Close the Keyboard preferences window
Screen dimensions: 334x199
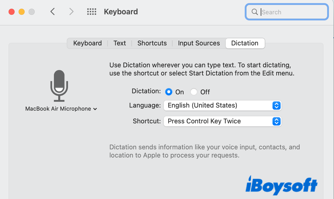[12, 12]
